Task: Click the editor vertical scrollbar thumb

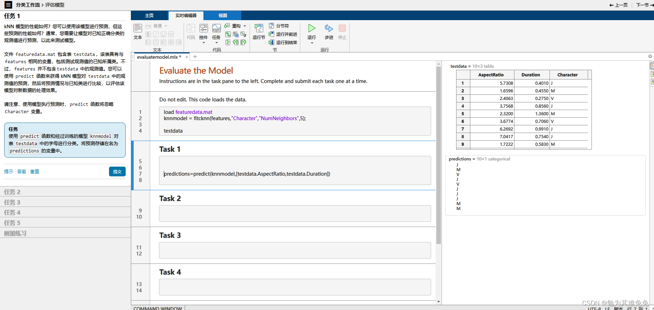Action: (438, 156)
